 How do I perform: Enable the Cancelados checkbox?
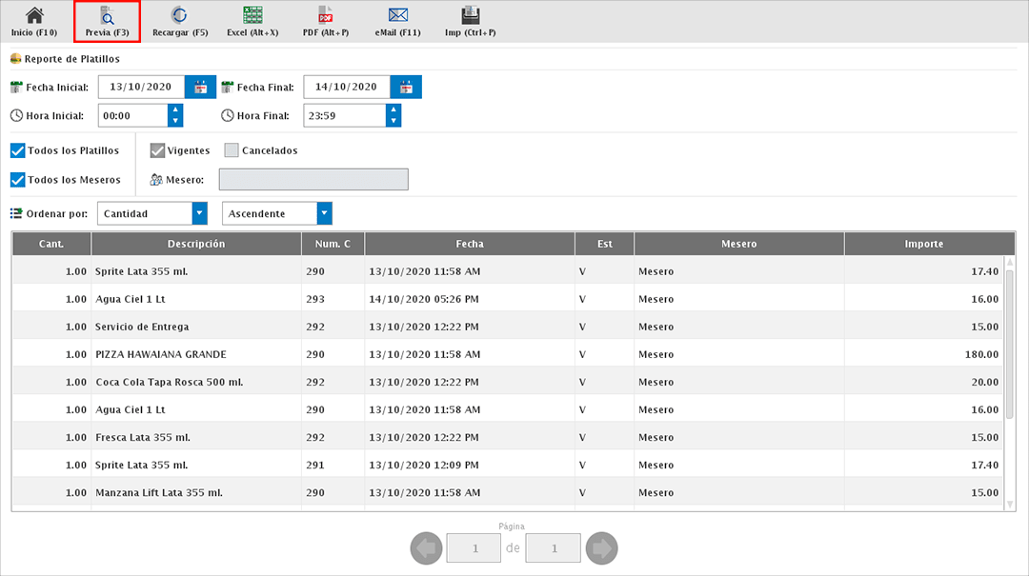pos(232,150)
